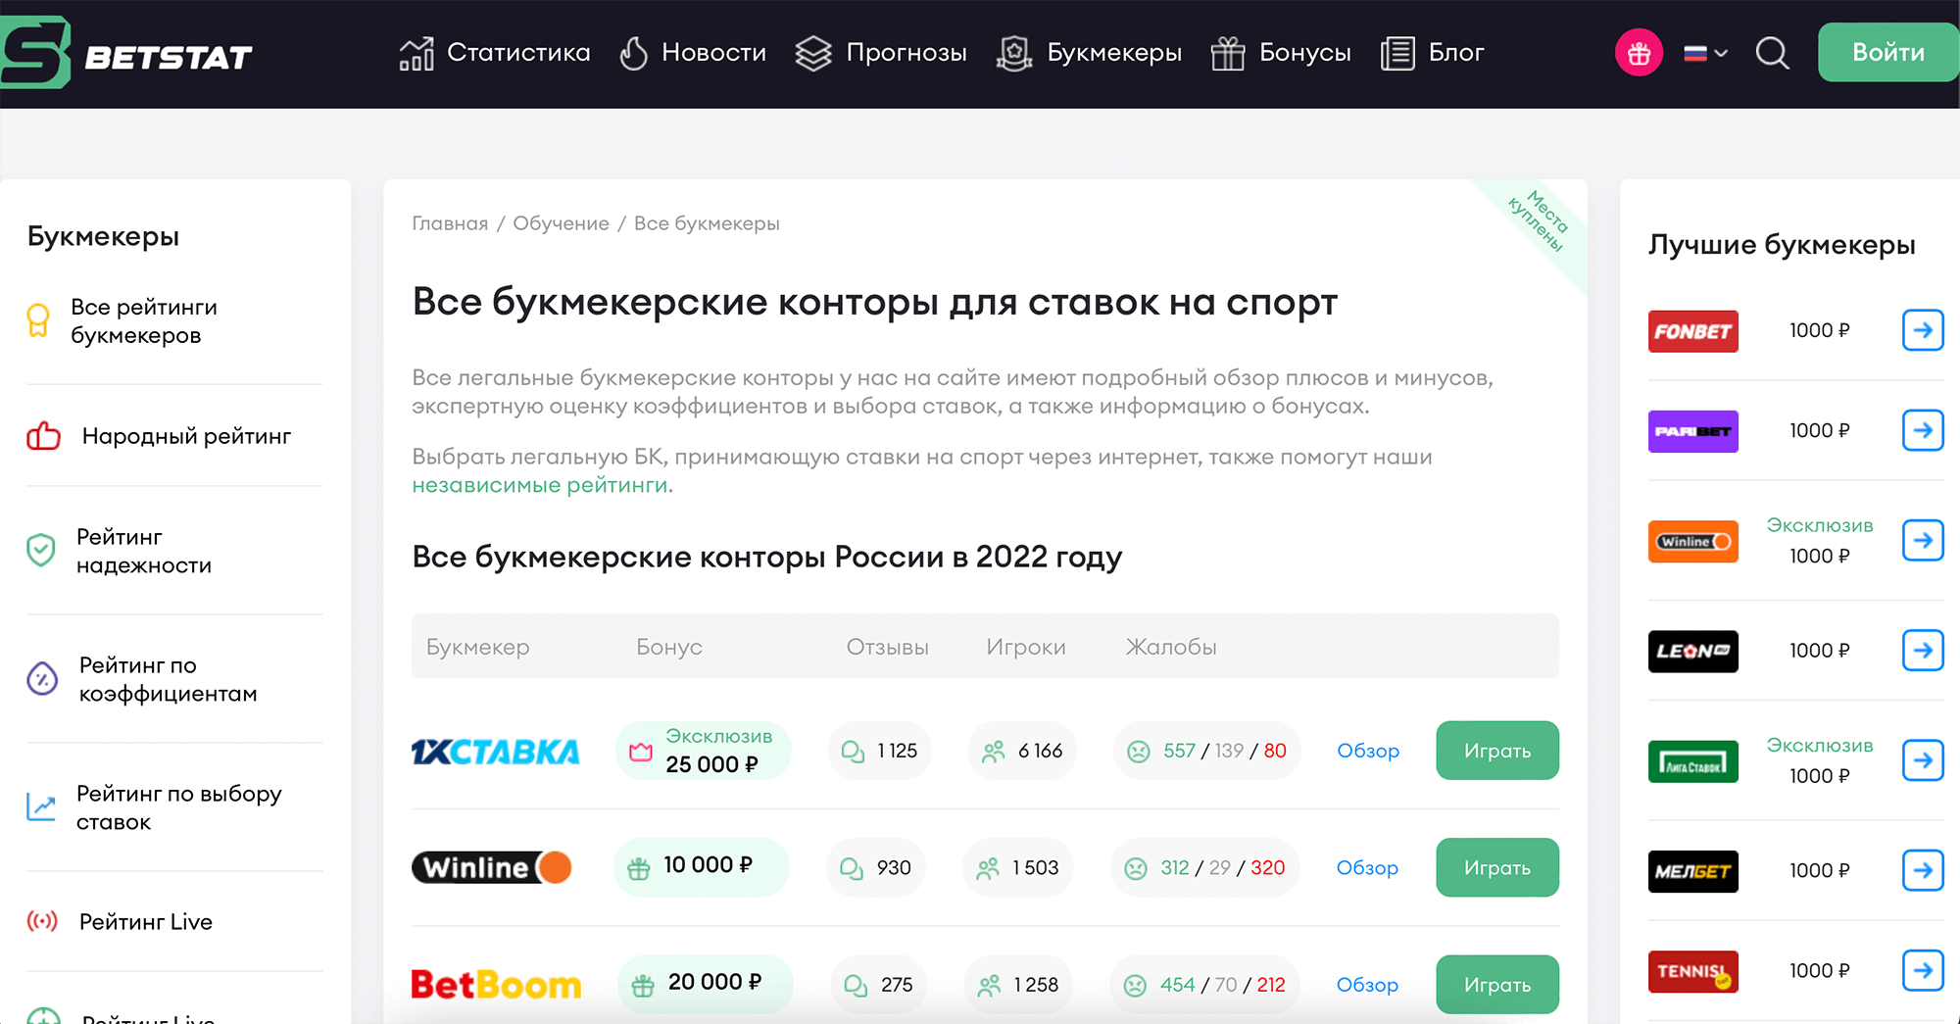Screen dimensions: 1960x1024
Task: Click the Бонус column header
Action: tap(669, 647)
